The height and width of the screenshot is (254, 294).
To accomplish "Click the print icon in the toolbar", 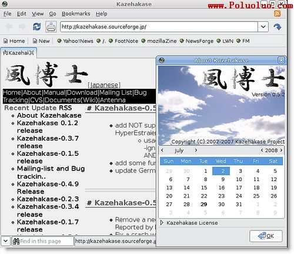I will click(x=51, y=27).
